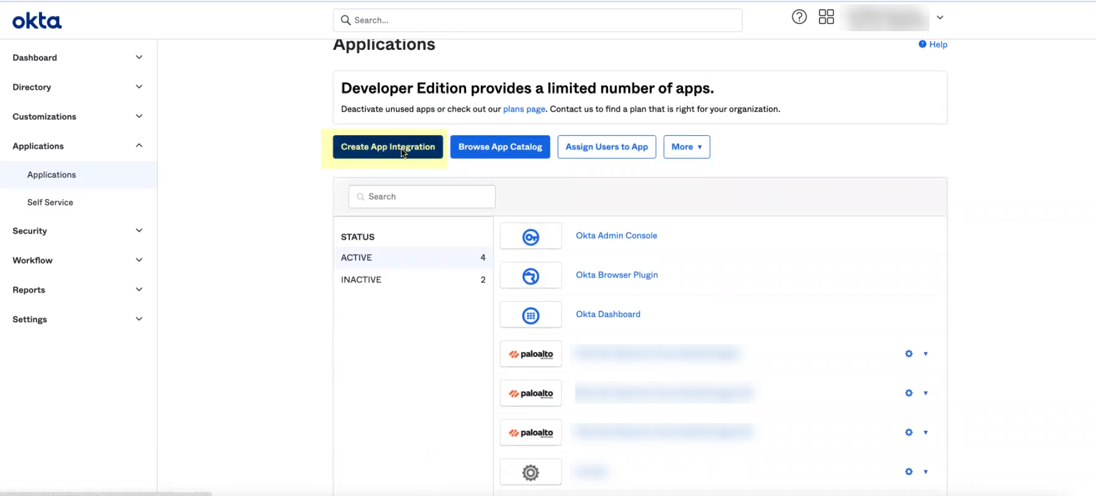Screen dimensions: 1096x496
Task: Click the gear icon of first paloalto app
Action: pyautogui.click(x=909, y=354)
